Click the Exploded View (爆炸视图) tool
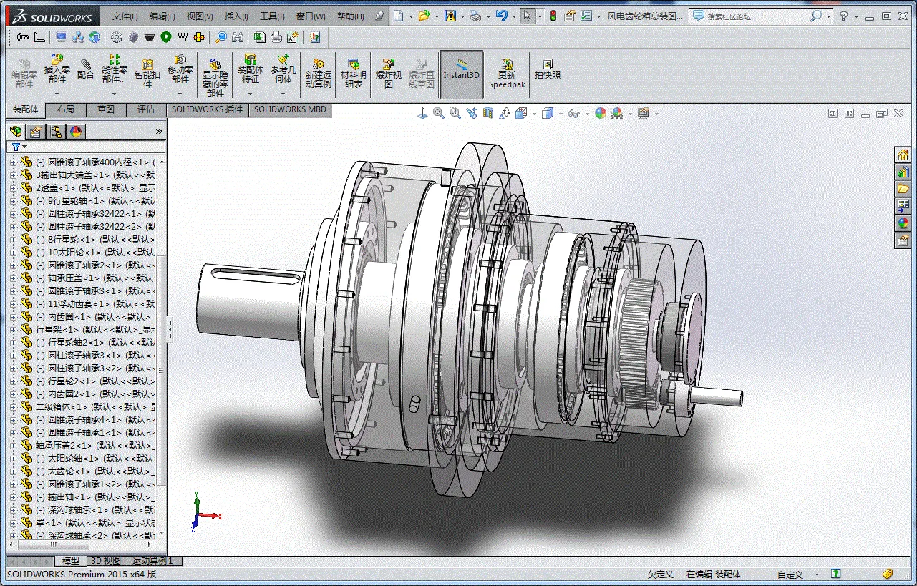Screen dimensions: 917x586 (389, 73)
